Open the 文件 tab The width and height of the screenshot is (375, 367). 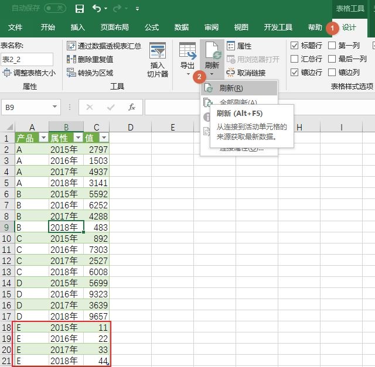click(x=15, y=28)
